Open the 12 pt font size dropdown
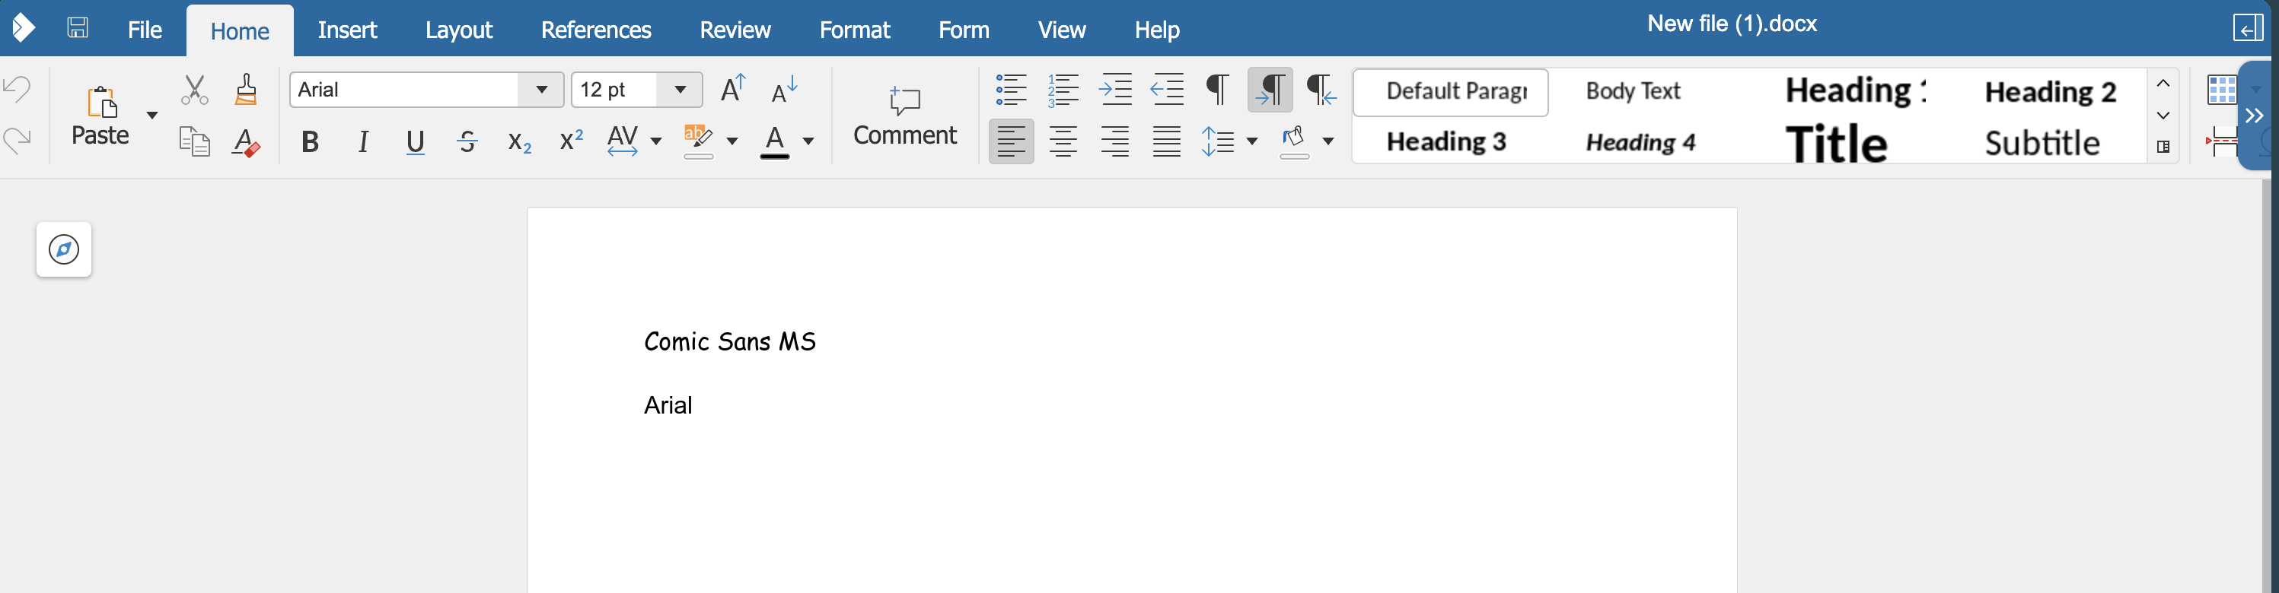 pos(680,89)
